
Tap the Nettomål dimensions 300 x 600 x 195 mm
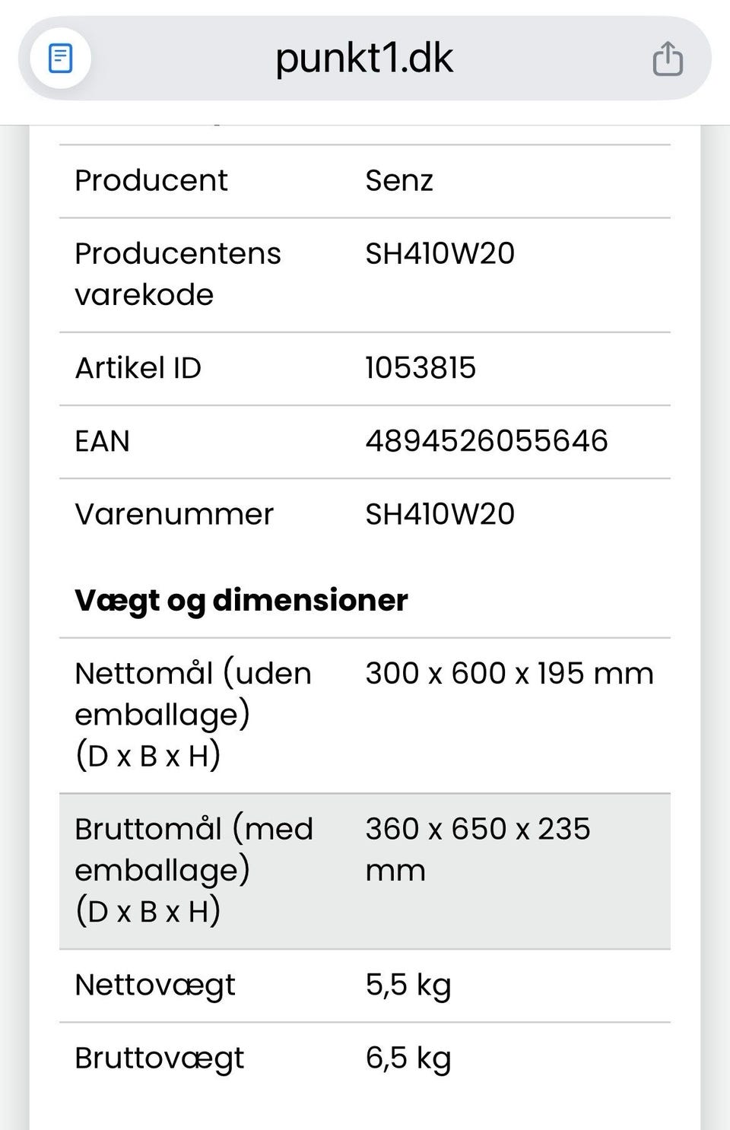(509, 674)
